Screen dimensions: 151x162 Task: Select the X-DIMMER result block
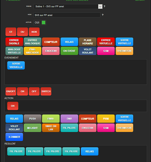coord(14,137)
